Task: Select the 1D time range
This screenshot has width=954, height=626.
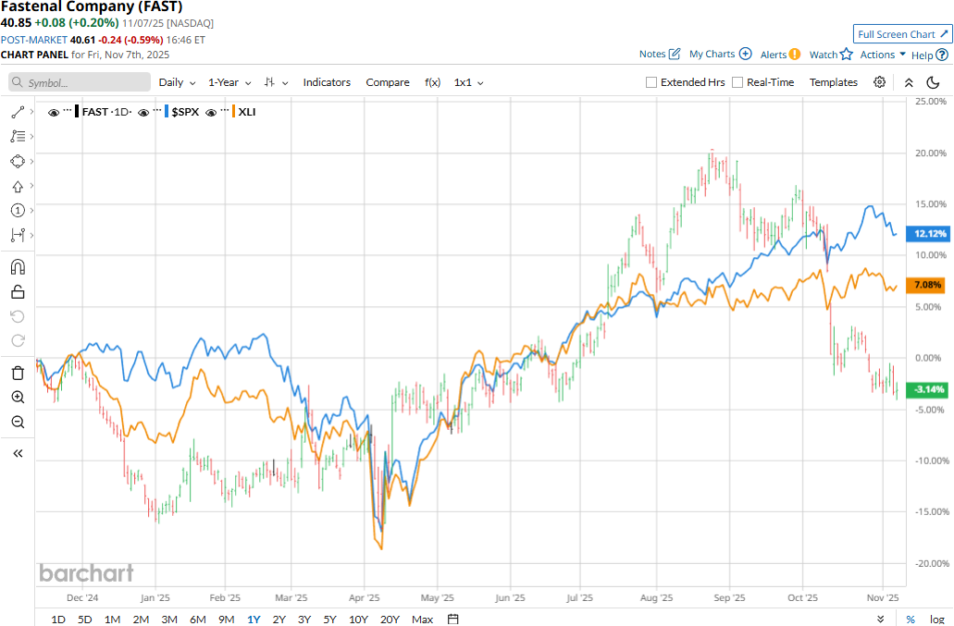Action: pyautogui.click(x=57, y=620)
